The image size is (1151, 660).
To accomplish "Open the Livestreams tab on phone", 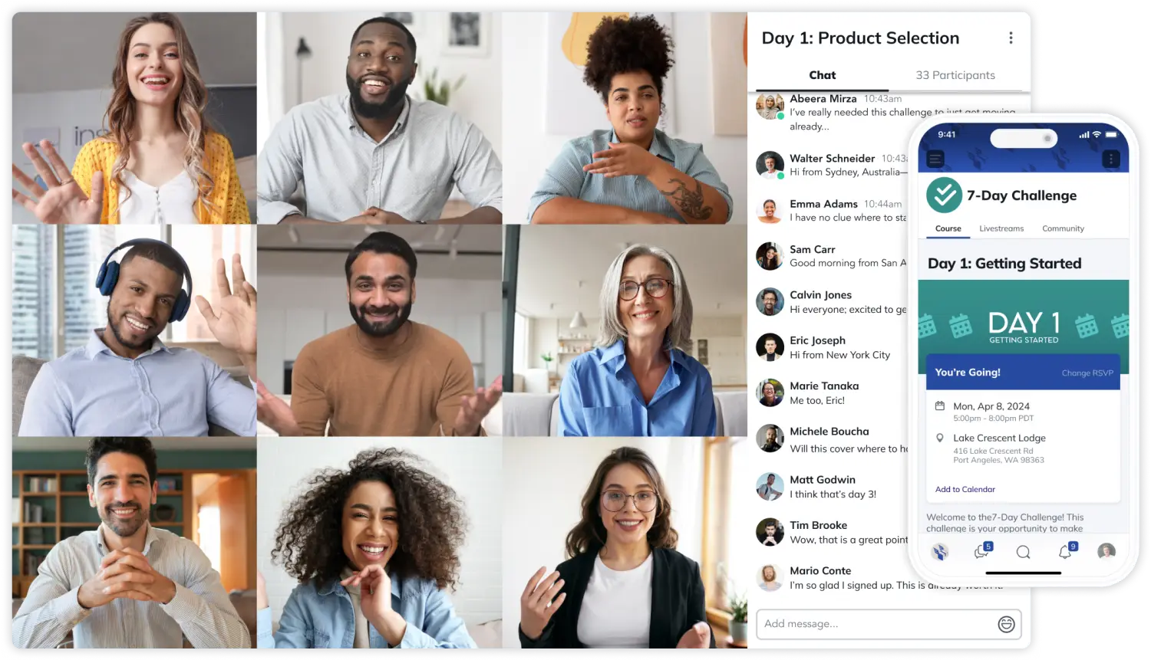I will click(1001, 228).
